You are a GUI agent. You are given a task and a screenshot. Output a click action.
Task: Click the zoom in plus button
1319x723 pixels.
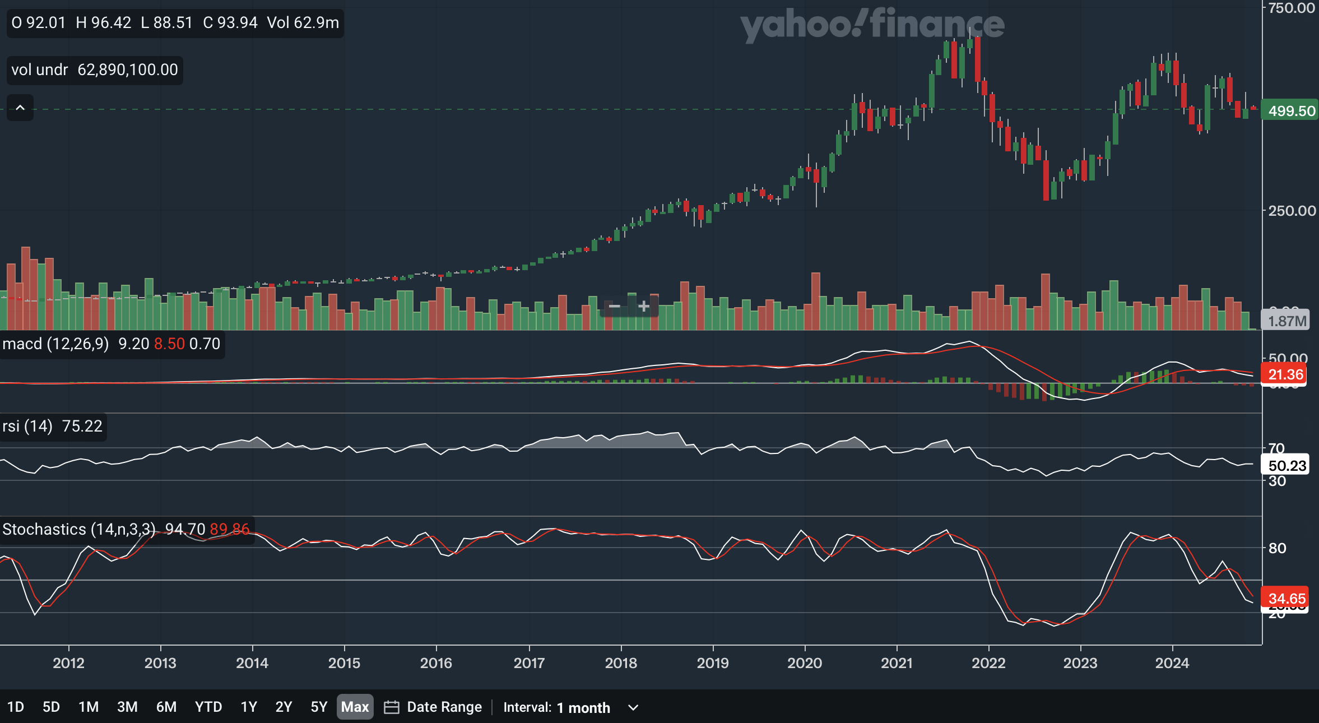click(x=644, y=306)
